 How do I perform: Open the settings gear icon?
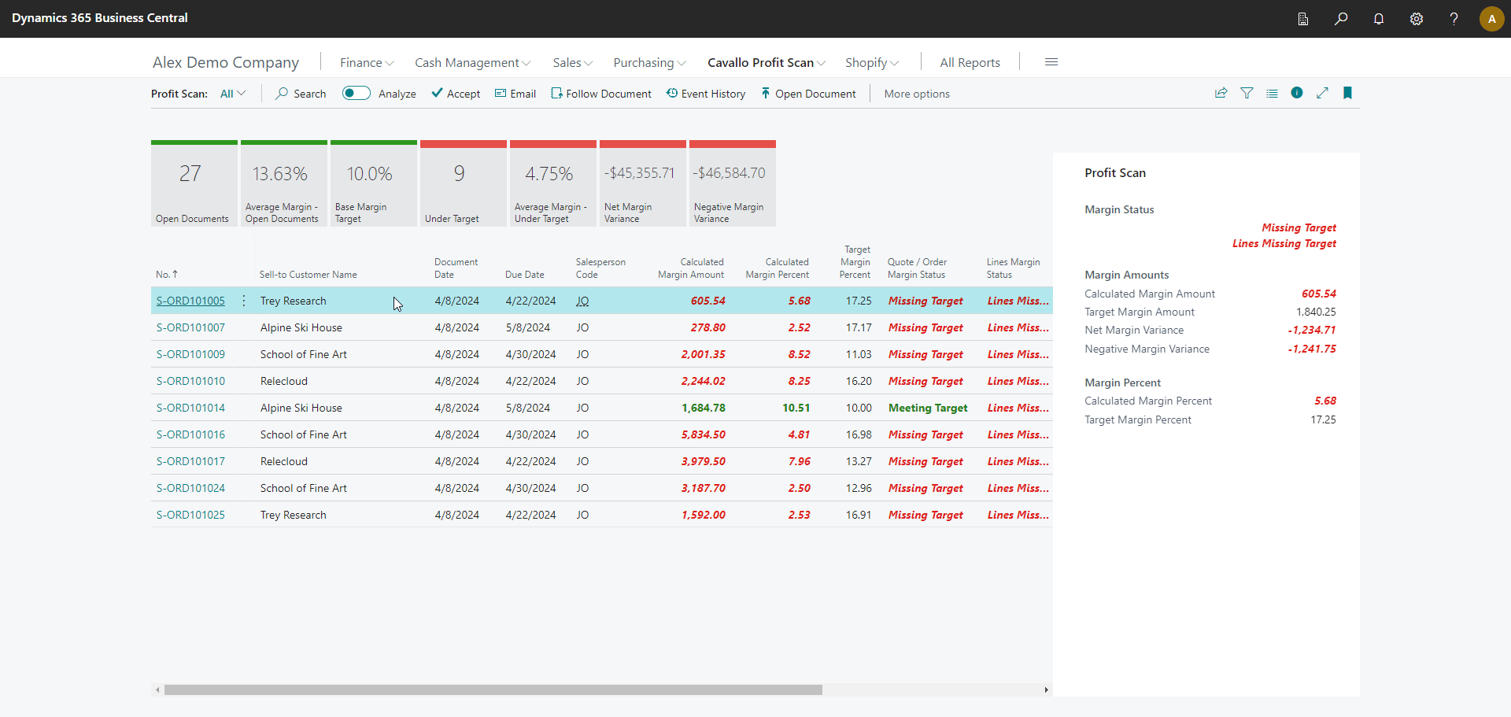point(1417,19)
